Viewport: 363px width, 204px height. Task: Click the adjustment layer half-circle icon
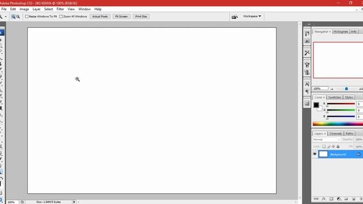pyautogui.click(x=339, y=199)
